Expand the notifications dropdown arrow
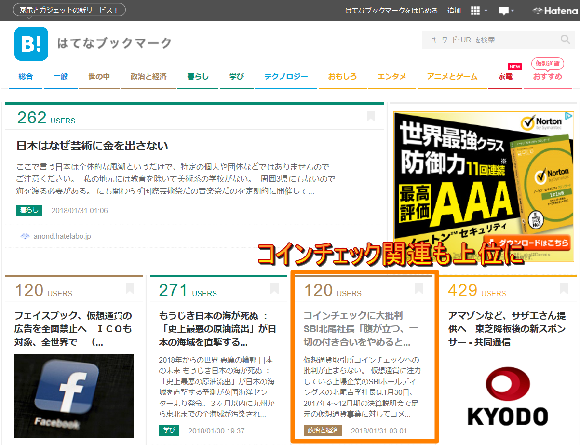The height and width of the screenshot is (445, 580). 513,11
